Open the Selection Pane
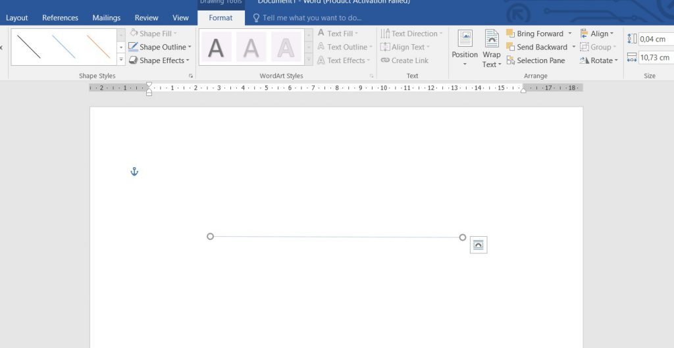The height and width of the screenshot is (348, 674). coord(536,60)
